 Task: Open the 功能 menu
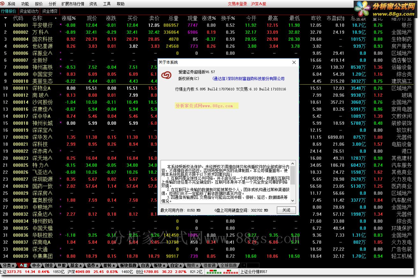click(x=25, y=4)
